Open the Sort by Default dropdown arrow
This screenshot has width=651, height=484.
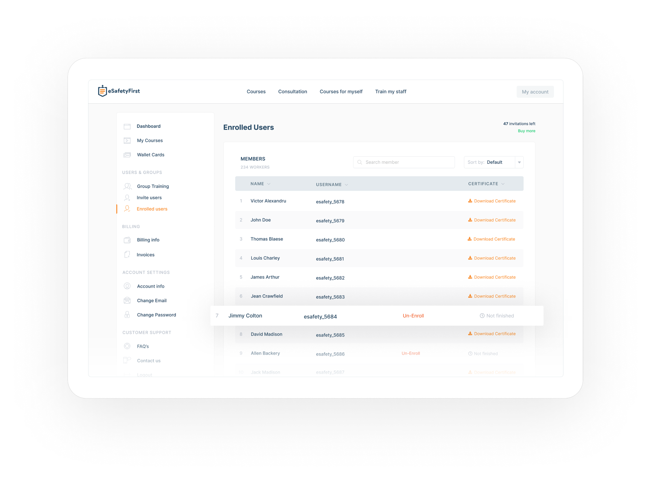519,162
